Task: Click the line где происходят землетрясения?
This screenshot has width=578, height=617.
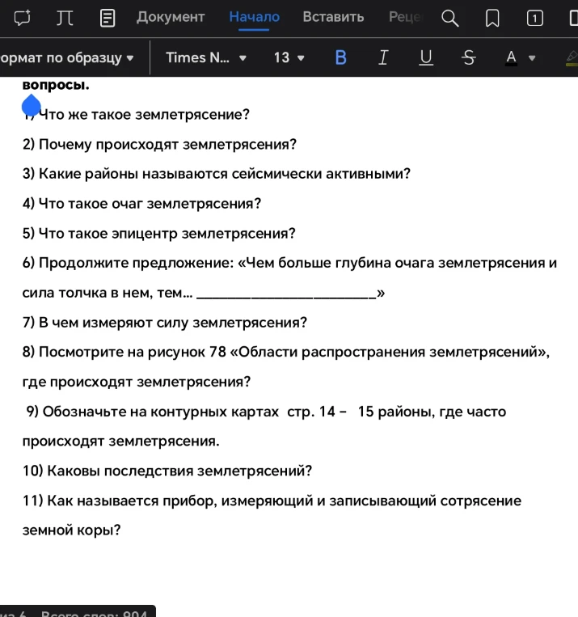Action: pyautogui.click(x=136, y=382)
